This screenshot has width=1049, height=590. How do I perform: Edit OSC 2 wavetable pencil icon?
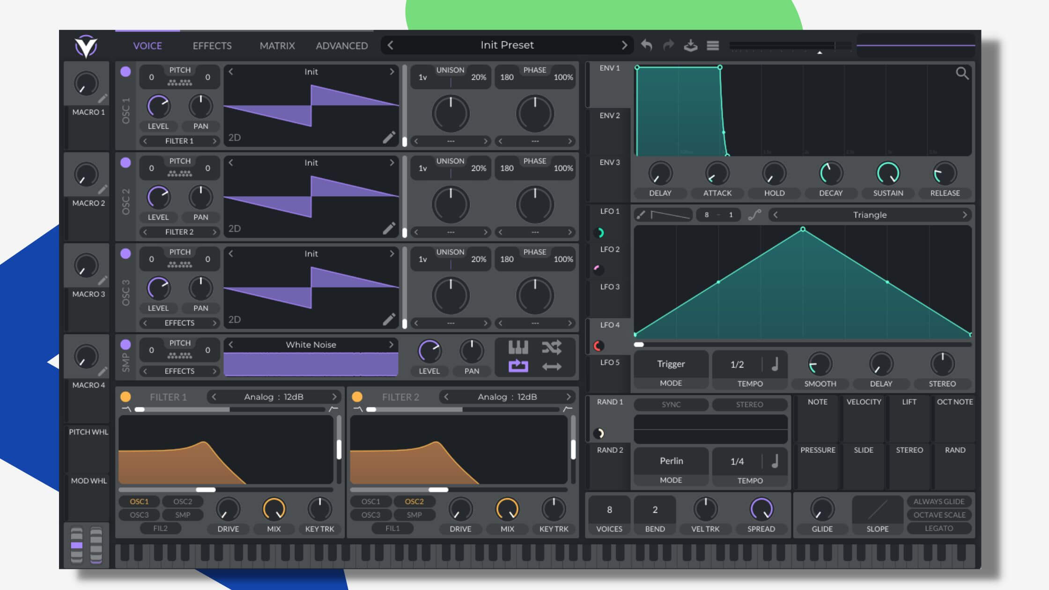pos(389,228)
